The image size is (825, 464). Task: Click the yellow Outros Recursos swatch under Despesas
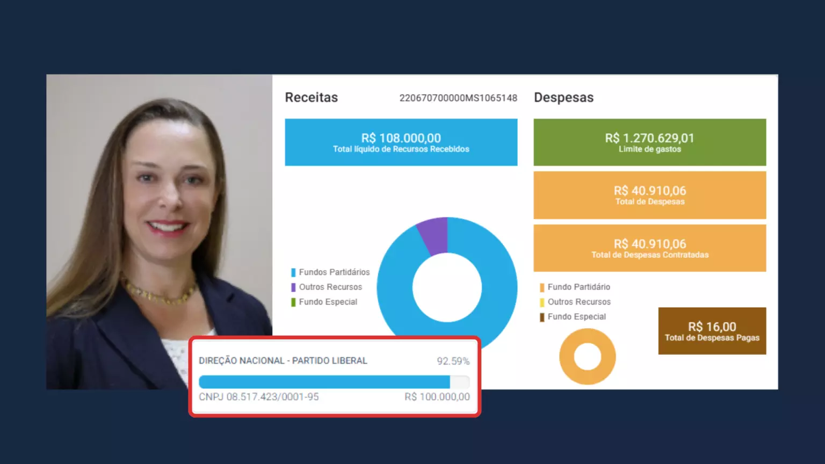pos(542,302)
